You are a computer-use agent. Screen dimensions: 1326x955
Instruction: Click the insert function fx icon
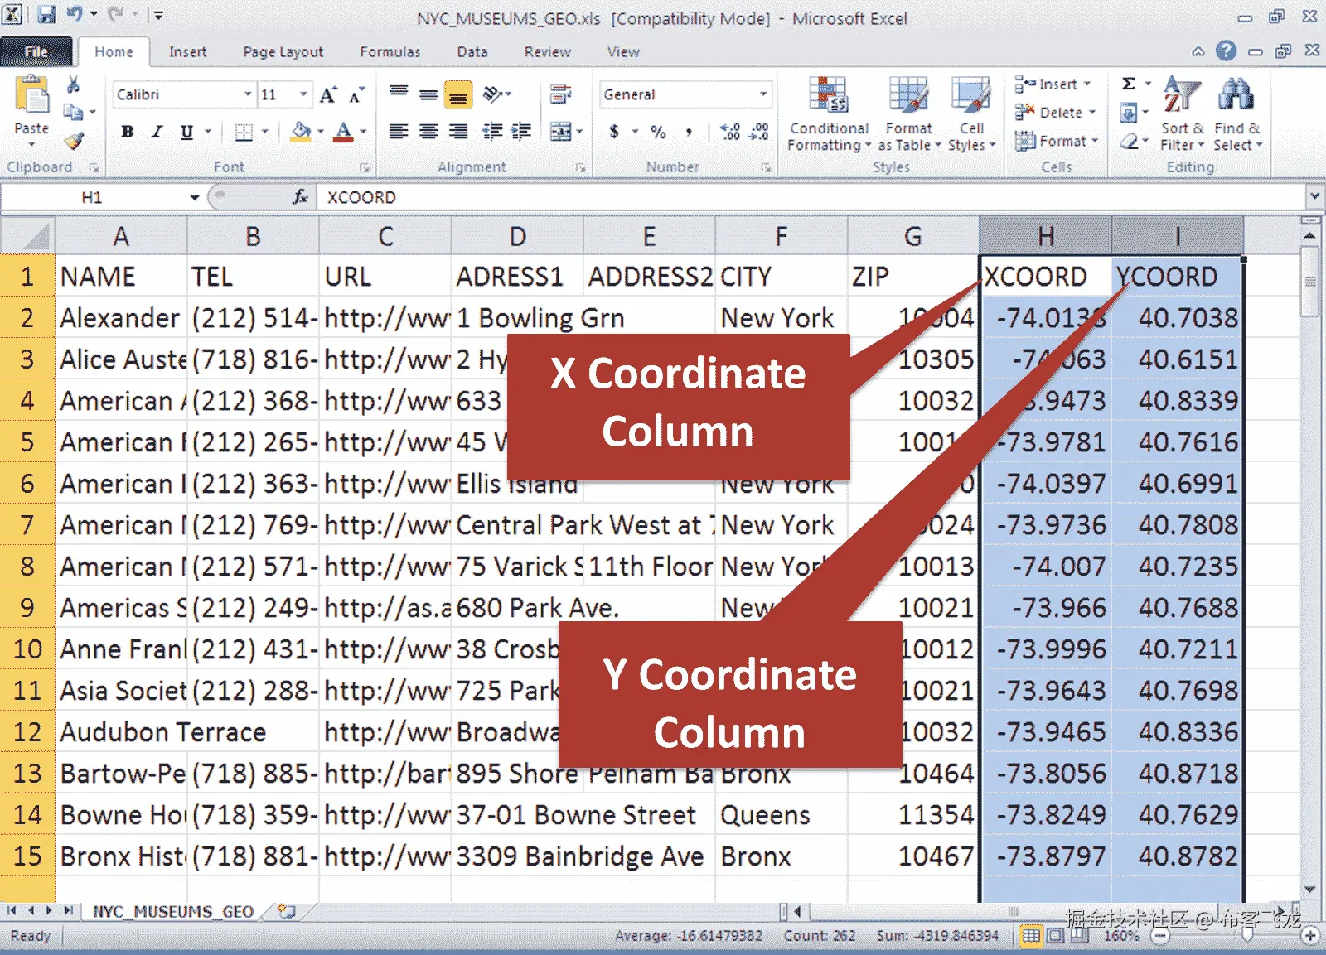(300, 197)
